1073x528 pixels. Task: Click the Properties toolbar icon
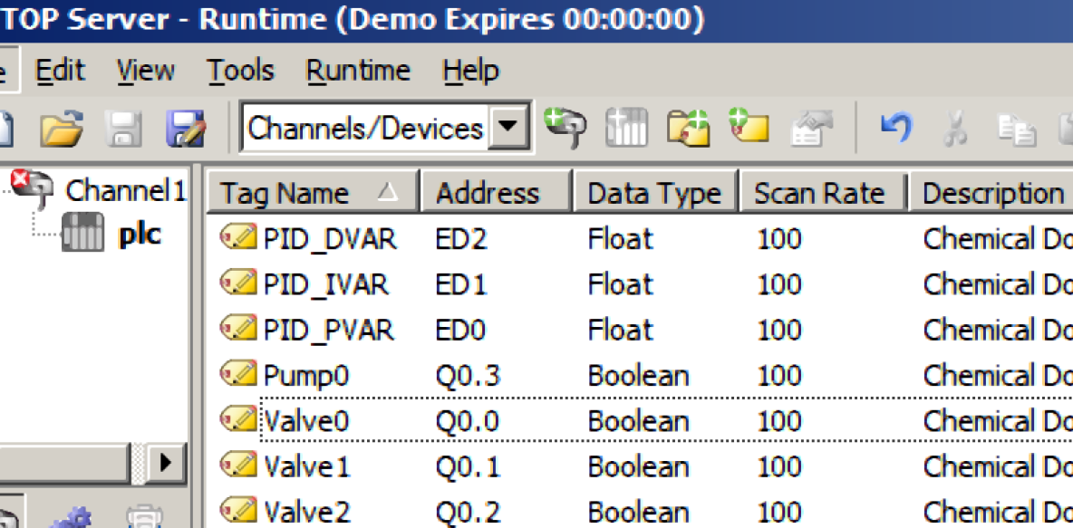tap(812, 128)
